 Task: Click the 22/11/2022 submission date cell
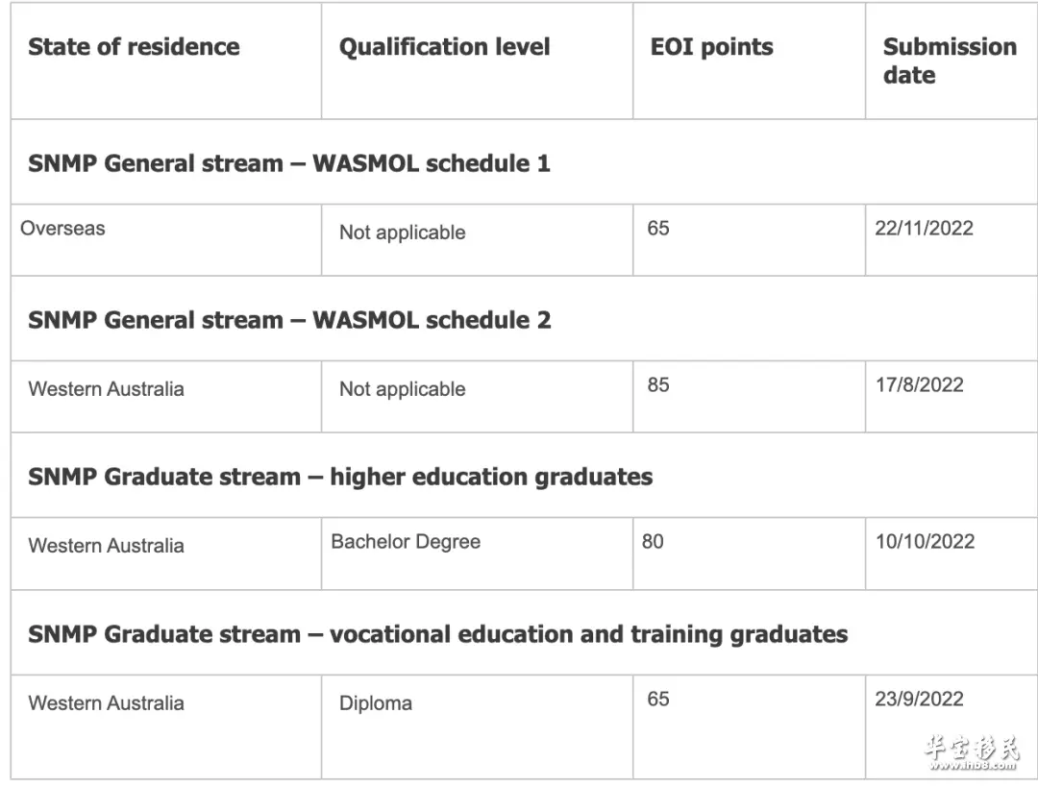pyautogui.click(x=925, y=229)
